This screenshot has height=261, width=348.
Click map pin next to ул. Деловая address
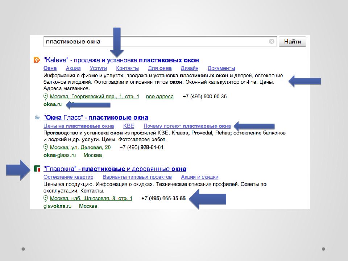click(46, 148)
